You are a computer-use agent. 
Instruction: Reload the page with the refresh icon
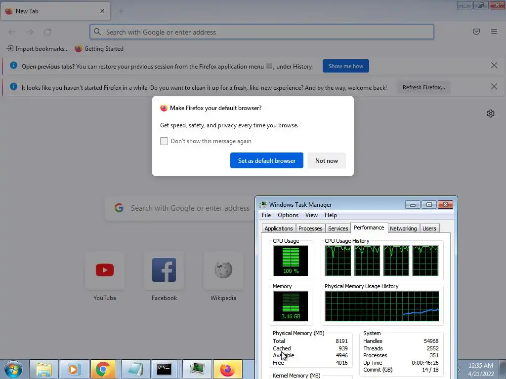(x=47, y=32)
